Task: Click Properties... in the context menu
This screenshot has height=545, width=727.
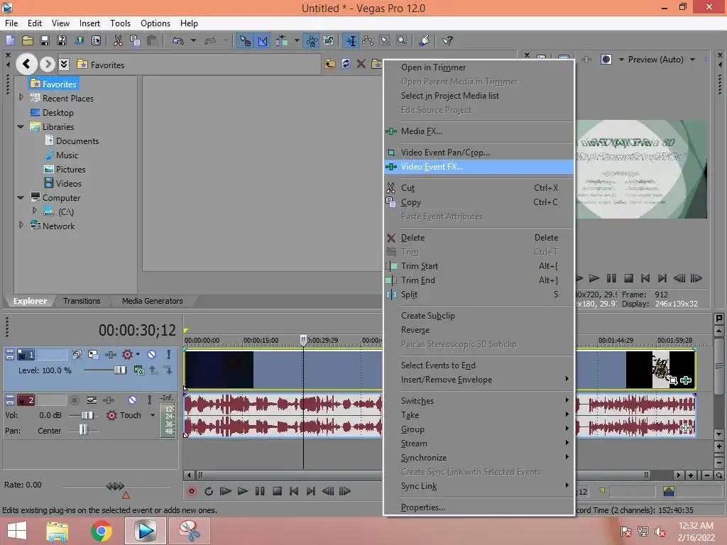Action: click(479, 507)
